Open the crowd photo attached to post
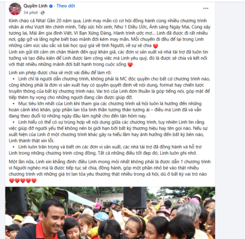The width and height of the screenshot is (245, 239). click(x=110, y=213)
